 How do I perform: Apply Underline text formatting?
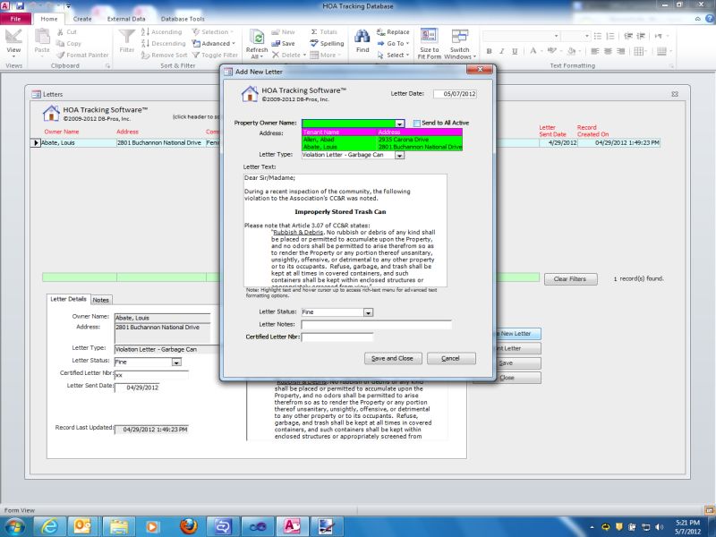tap(515, 51)
